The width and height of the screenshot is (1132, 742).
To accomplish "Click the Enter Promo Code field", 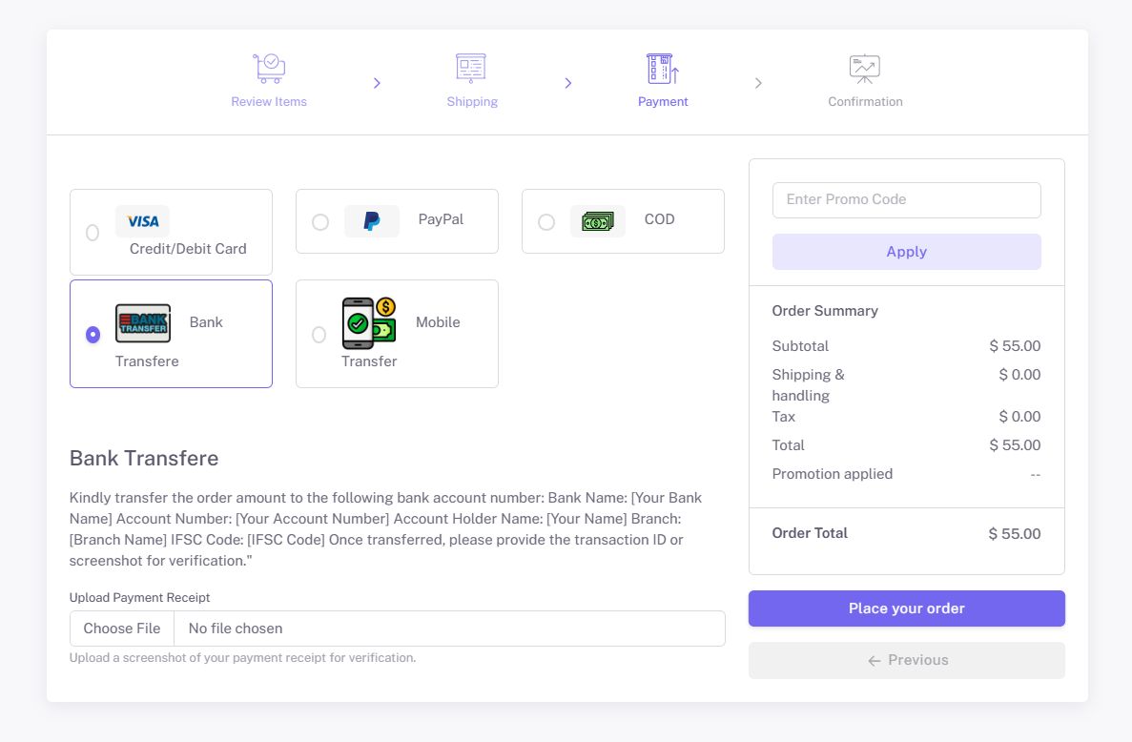I will 906,200.
